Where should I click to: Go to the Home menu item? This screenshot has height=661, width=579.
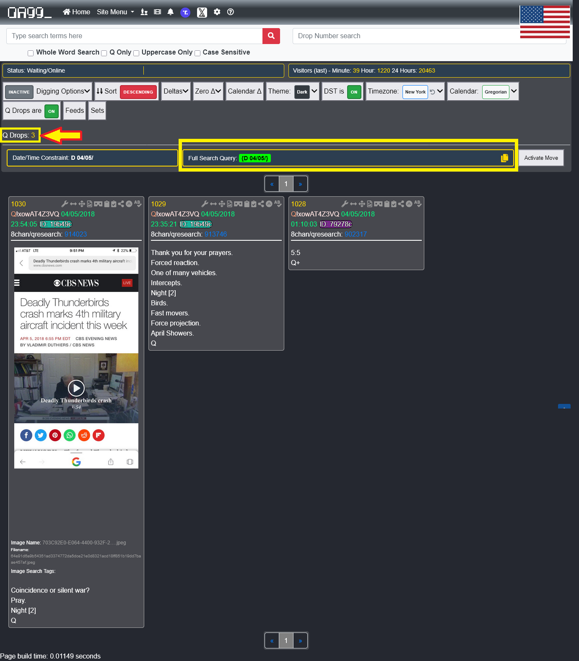coord(77,12)
